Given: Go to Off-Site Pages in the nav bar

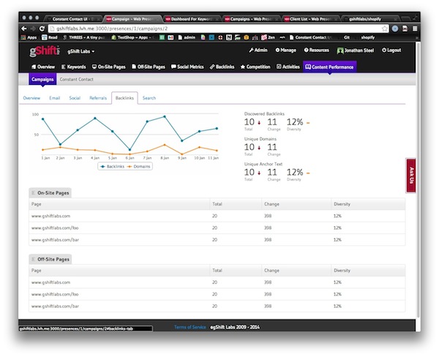Looking at the screenshot, I should (x=149, y=67).
